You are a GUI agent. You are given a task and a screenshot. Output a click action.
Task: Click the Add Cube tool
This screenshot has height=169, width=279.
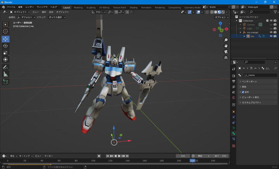5,82
